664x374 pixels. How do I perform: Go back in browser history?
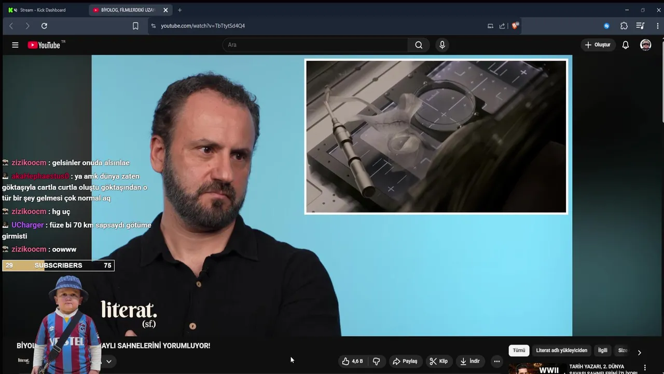(x=11, y=26)
